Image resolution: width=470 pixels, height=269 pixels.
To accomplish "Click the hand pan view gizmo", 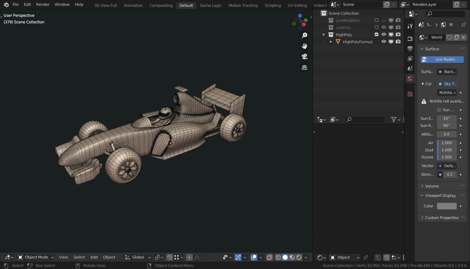I will [x=305, y=46].
